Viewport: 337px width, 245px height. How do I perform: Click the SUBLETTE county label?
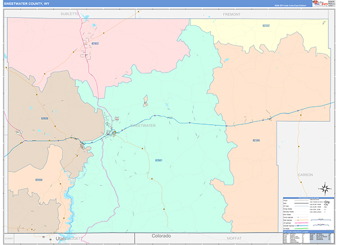(70, 13)
